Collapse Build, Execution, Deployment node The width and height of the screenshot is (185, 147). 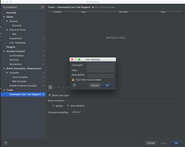(4, 68)
